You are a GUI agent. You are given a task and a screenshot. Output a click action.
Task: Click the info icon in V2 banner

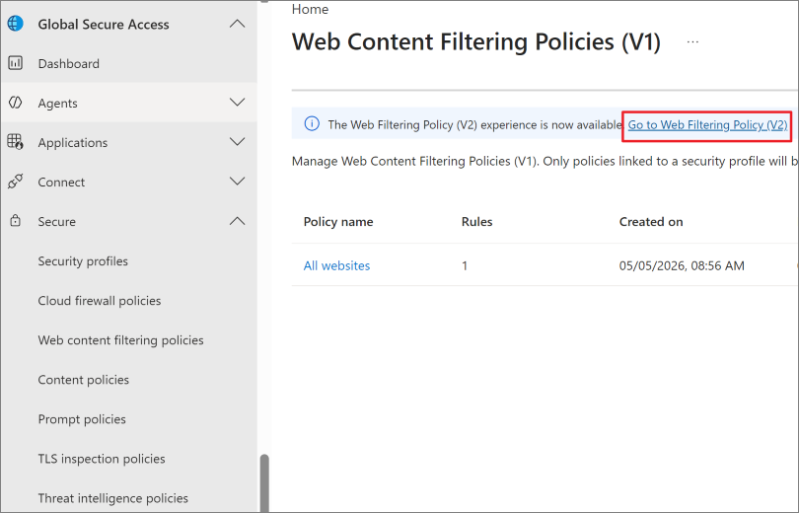(x=312, y=123)
